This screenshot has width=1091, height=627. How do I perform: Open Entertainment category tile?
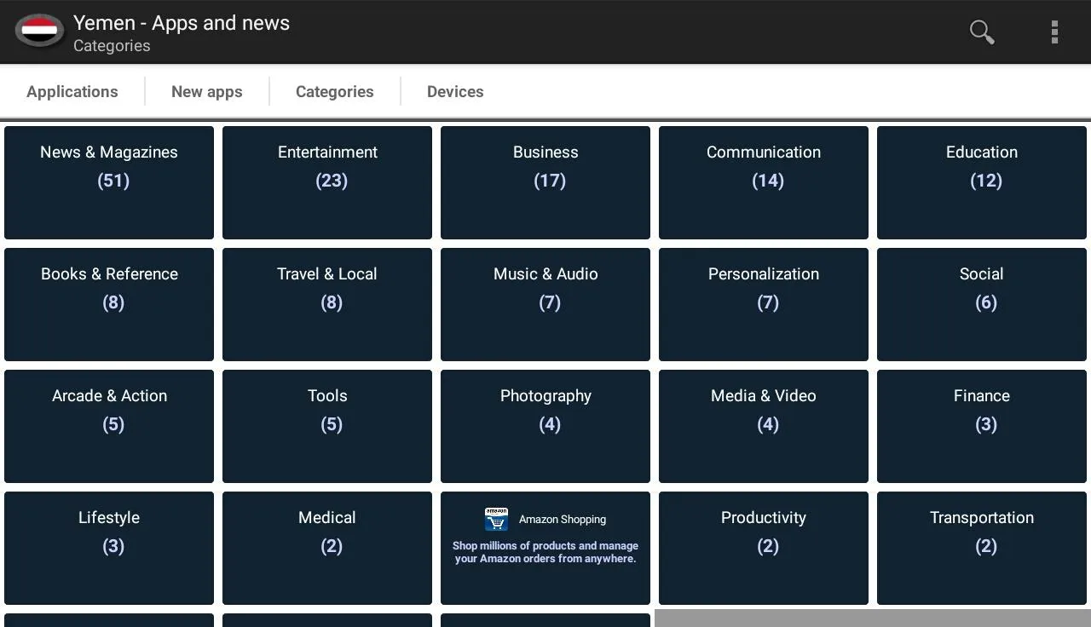(x=327, y=182)
